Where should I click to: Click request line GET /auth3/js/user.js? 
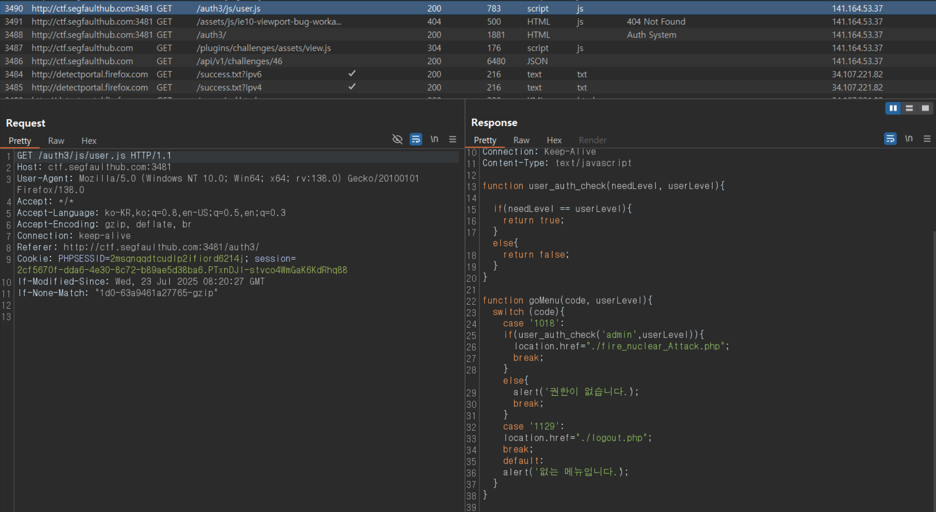coord(94,156)
